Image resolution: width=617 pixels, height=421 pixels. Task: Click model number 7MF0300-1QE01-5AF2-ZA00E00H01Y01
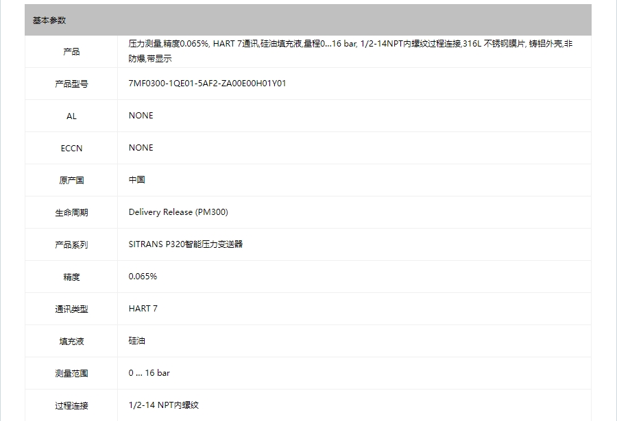tap(207, 84)
